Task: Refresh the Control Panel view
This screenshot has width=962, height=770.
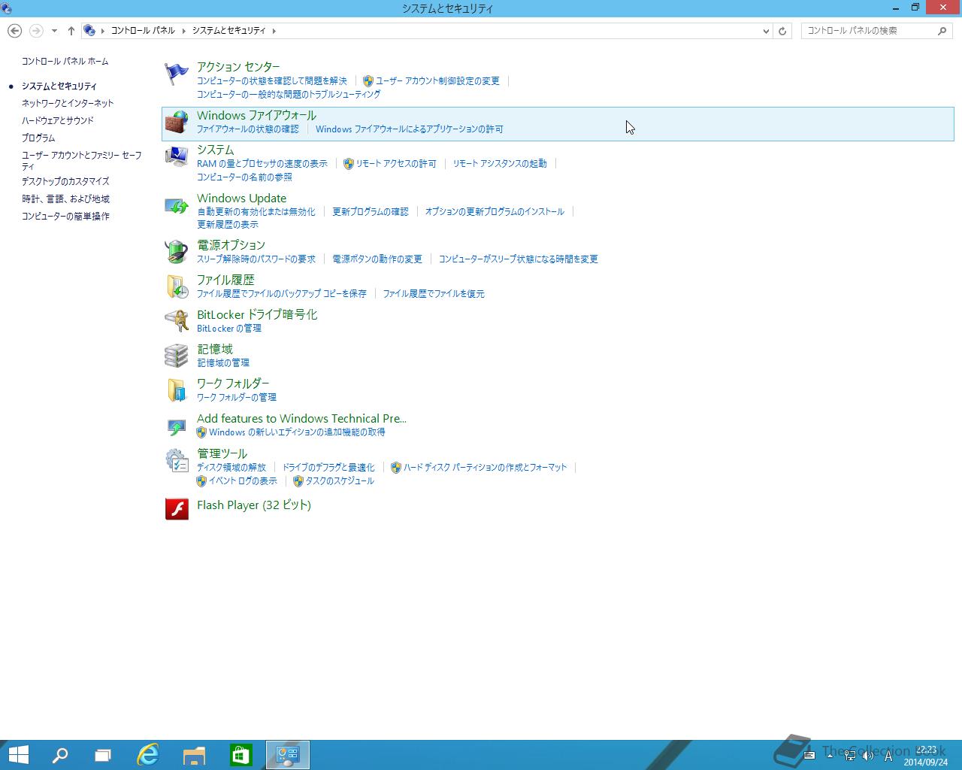Action: coord(782,31)
